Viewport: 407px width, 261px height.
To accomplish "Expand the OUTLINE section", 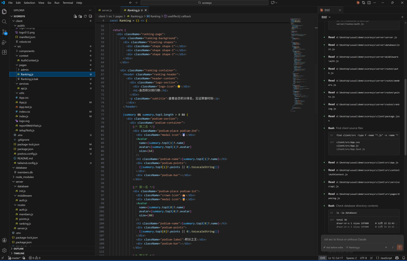I will click(x=18, y=249).
